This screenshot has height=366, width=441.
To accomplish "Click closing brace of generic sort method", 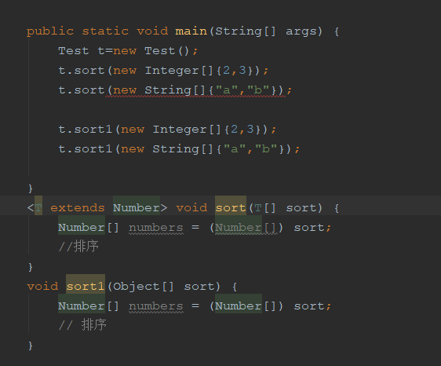I will (31, 267).
